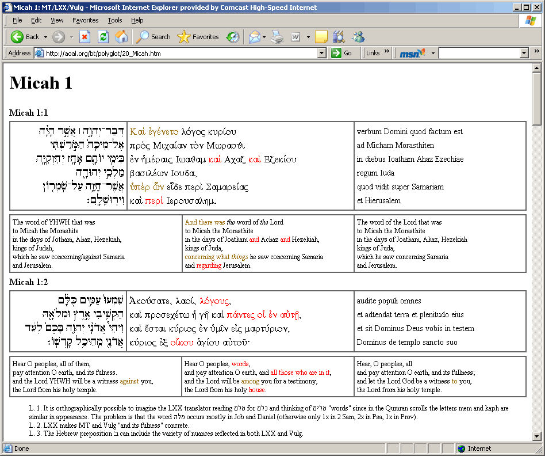Open the Tools menu
Image resolution: width=545 pixels, height=456 pixels.
(x=115, y=20)
